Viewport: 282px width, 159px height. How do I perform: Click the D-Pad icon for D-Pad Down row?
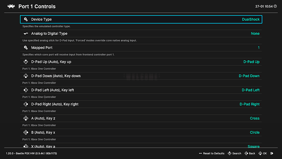pyautogui.click(x=26, y=76)
